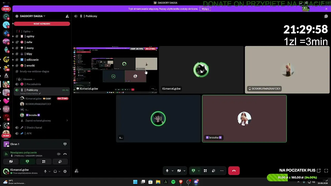Viewport: 331px width, 186px height.
Task: Open the emotki text channel
Action: click(x=42, y=66)
